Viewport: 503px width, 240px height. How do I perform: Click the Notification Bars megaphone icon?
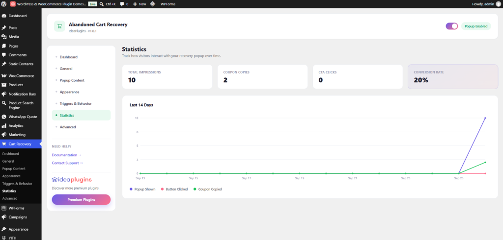[x=4, y=94]
